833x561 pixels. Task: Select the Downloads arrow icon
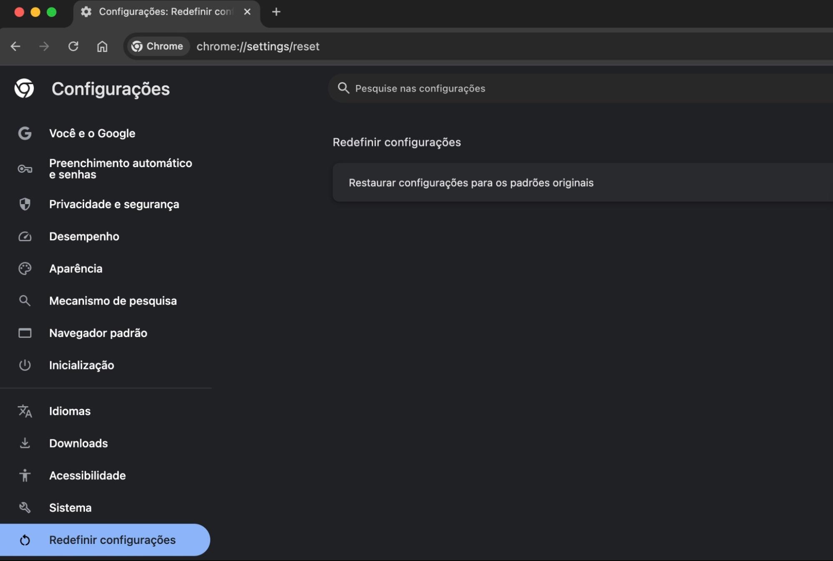coord(25,443)
